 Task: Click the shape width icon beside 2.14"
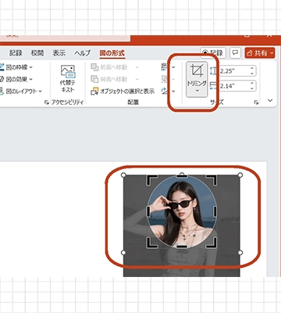click(x=213, y=85)
